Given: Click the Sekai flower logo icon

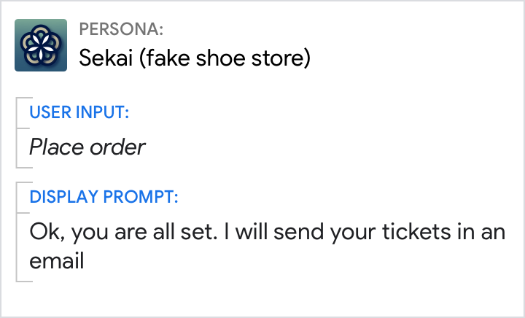Looking at the screenshot, I should 41,45.
